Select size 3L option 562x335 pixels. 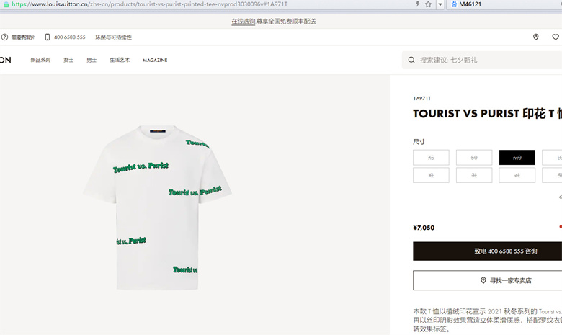point(474,176)
